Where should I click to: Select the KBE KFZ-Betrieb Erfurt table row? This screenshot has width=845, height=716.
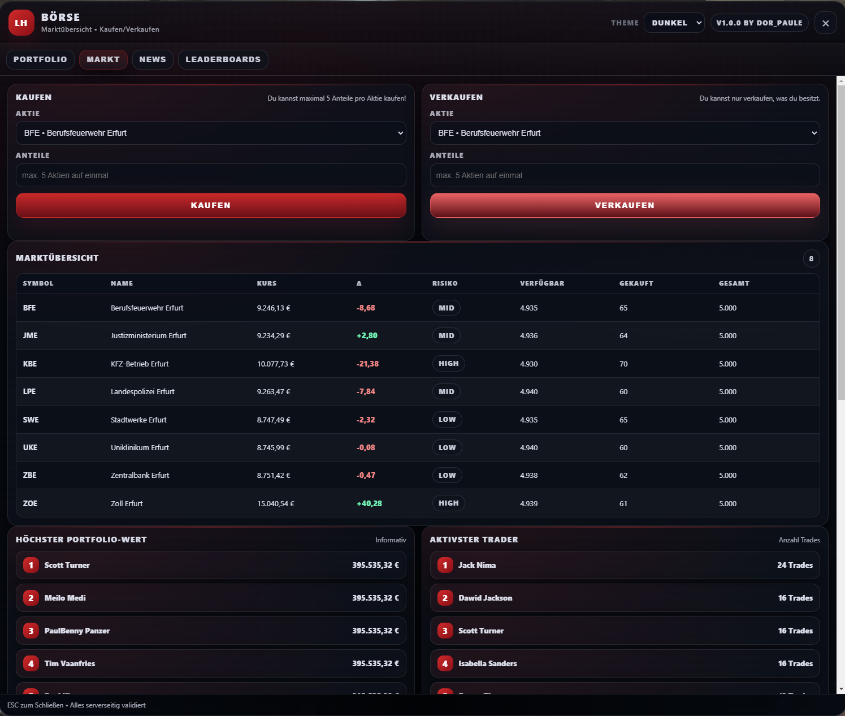(418, 364)
